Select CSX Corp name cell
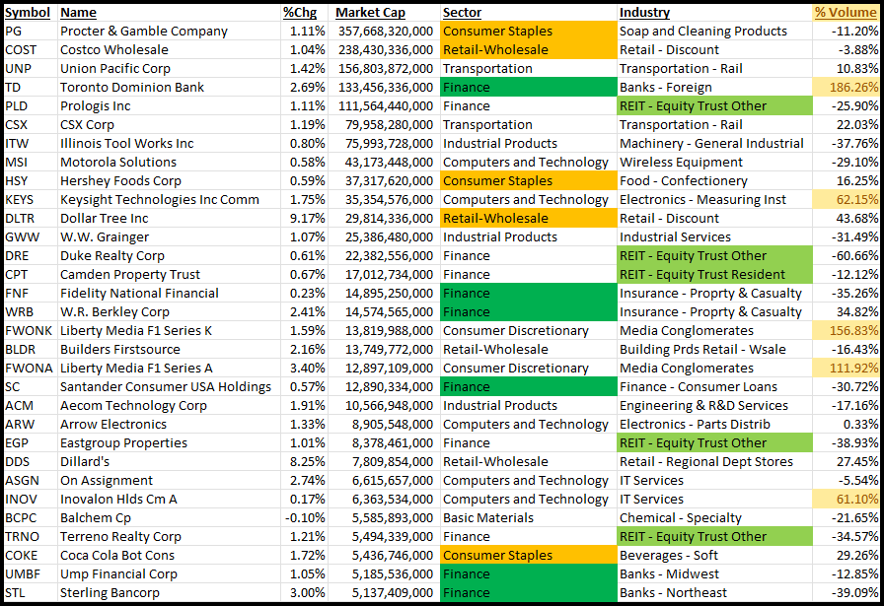 click(169, 124)
